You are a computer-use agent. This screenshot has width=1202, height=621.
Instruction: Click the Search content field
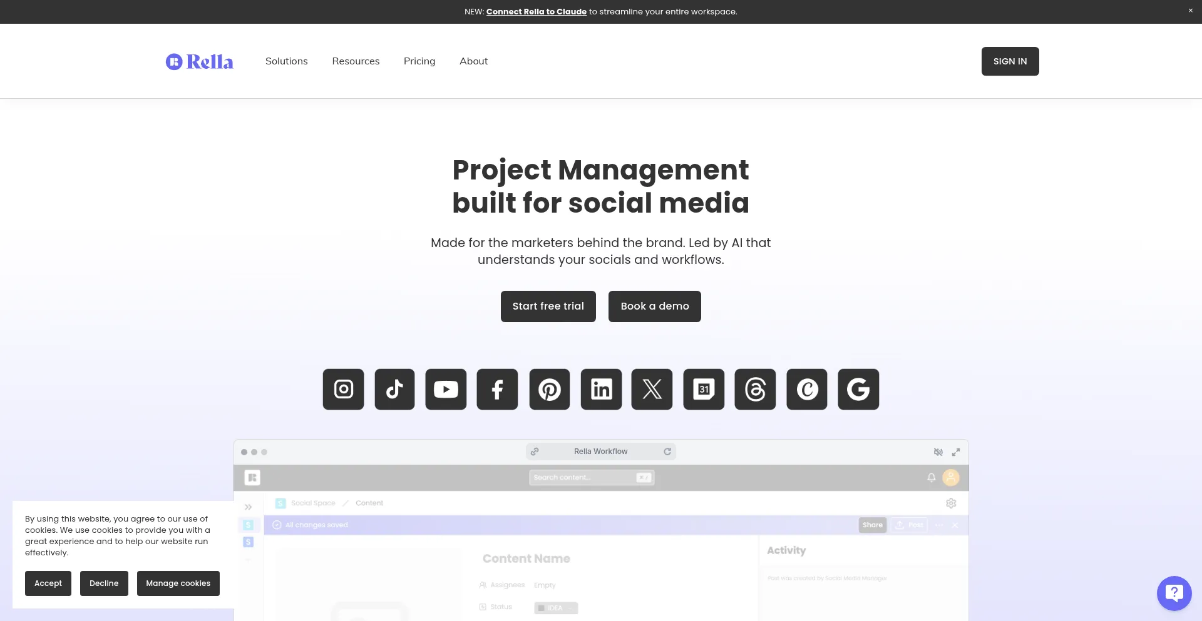[592, 478]
